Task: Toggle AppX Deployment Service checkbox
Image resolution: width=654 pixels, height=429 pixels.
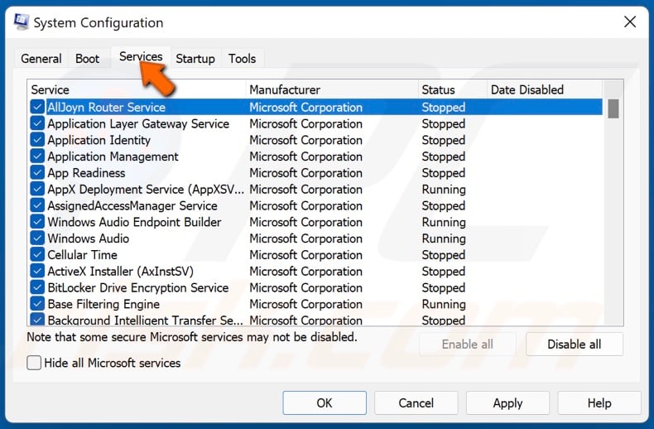Action: (x=37, y=189)
